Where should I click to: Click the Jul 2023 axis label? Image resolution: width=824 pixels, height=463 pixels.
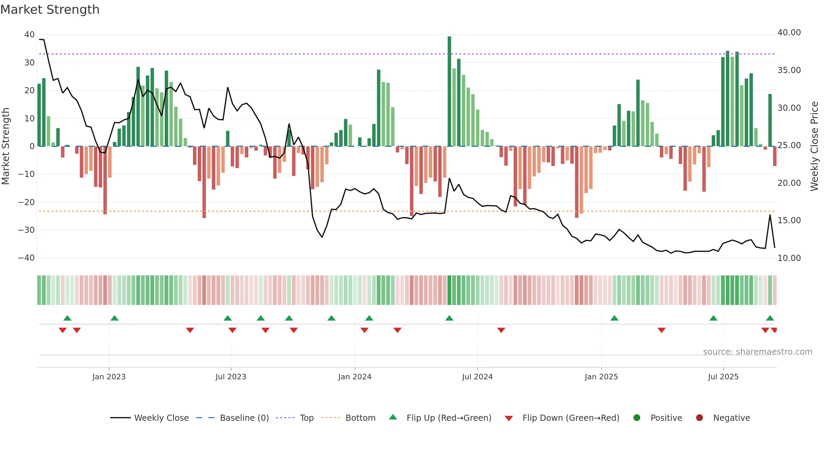point(231,377)
